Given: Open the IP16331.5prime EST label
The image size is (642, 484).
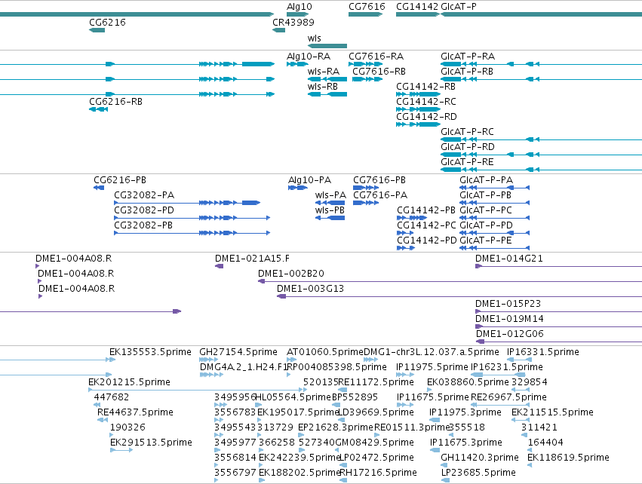Looking at the screenshot, I should pos(543,352).
